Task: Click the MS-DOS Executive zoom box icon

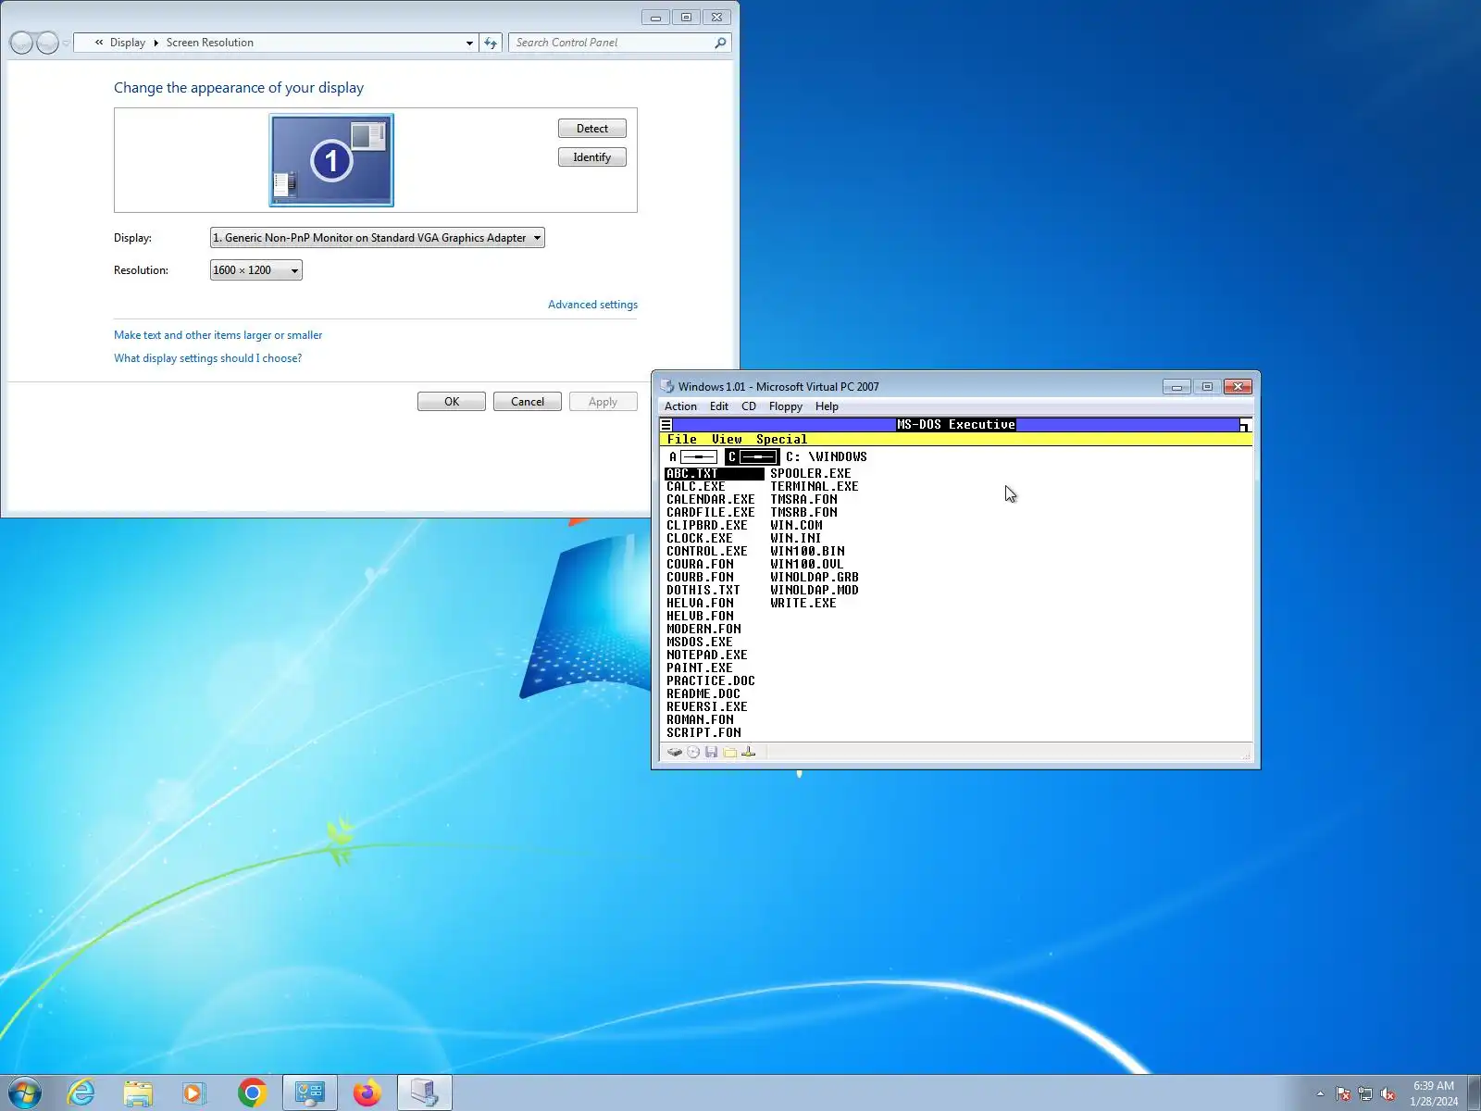Action: click(1245, 425)
